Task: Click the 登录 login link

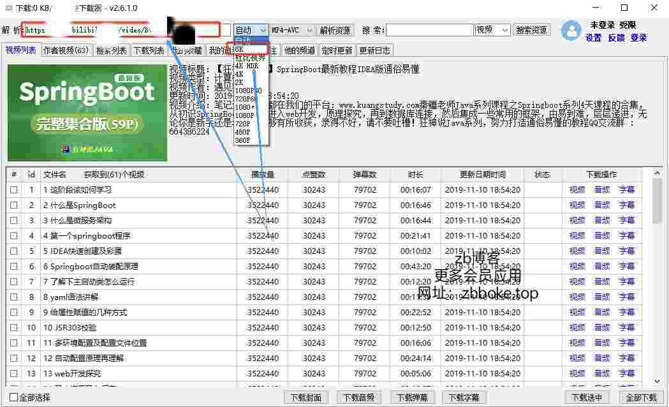Action: click(x=639, y=38)
